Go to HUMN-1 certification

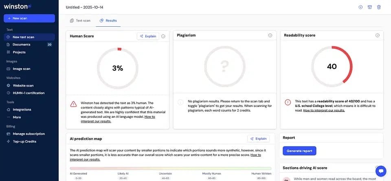click(29, 93)
